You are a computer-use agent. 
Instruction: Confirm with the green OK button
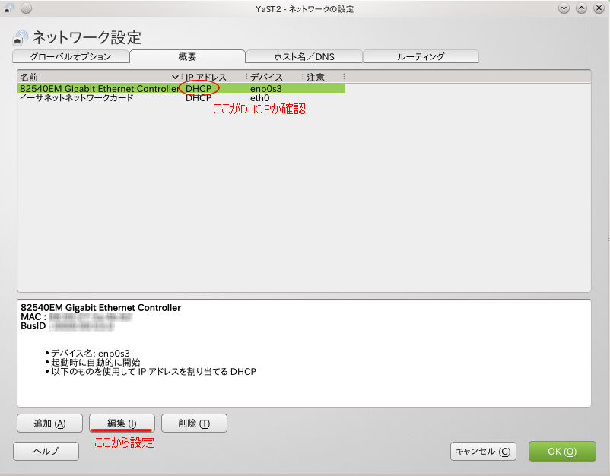pyautogui.click(x=561, y=451)
